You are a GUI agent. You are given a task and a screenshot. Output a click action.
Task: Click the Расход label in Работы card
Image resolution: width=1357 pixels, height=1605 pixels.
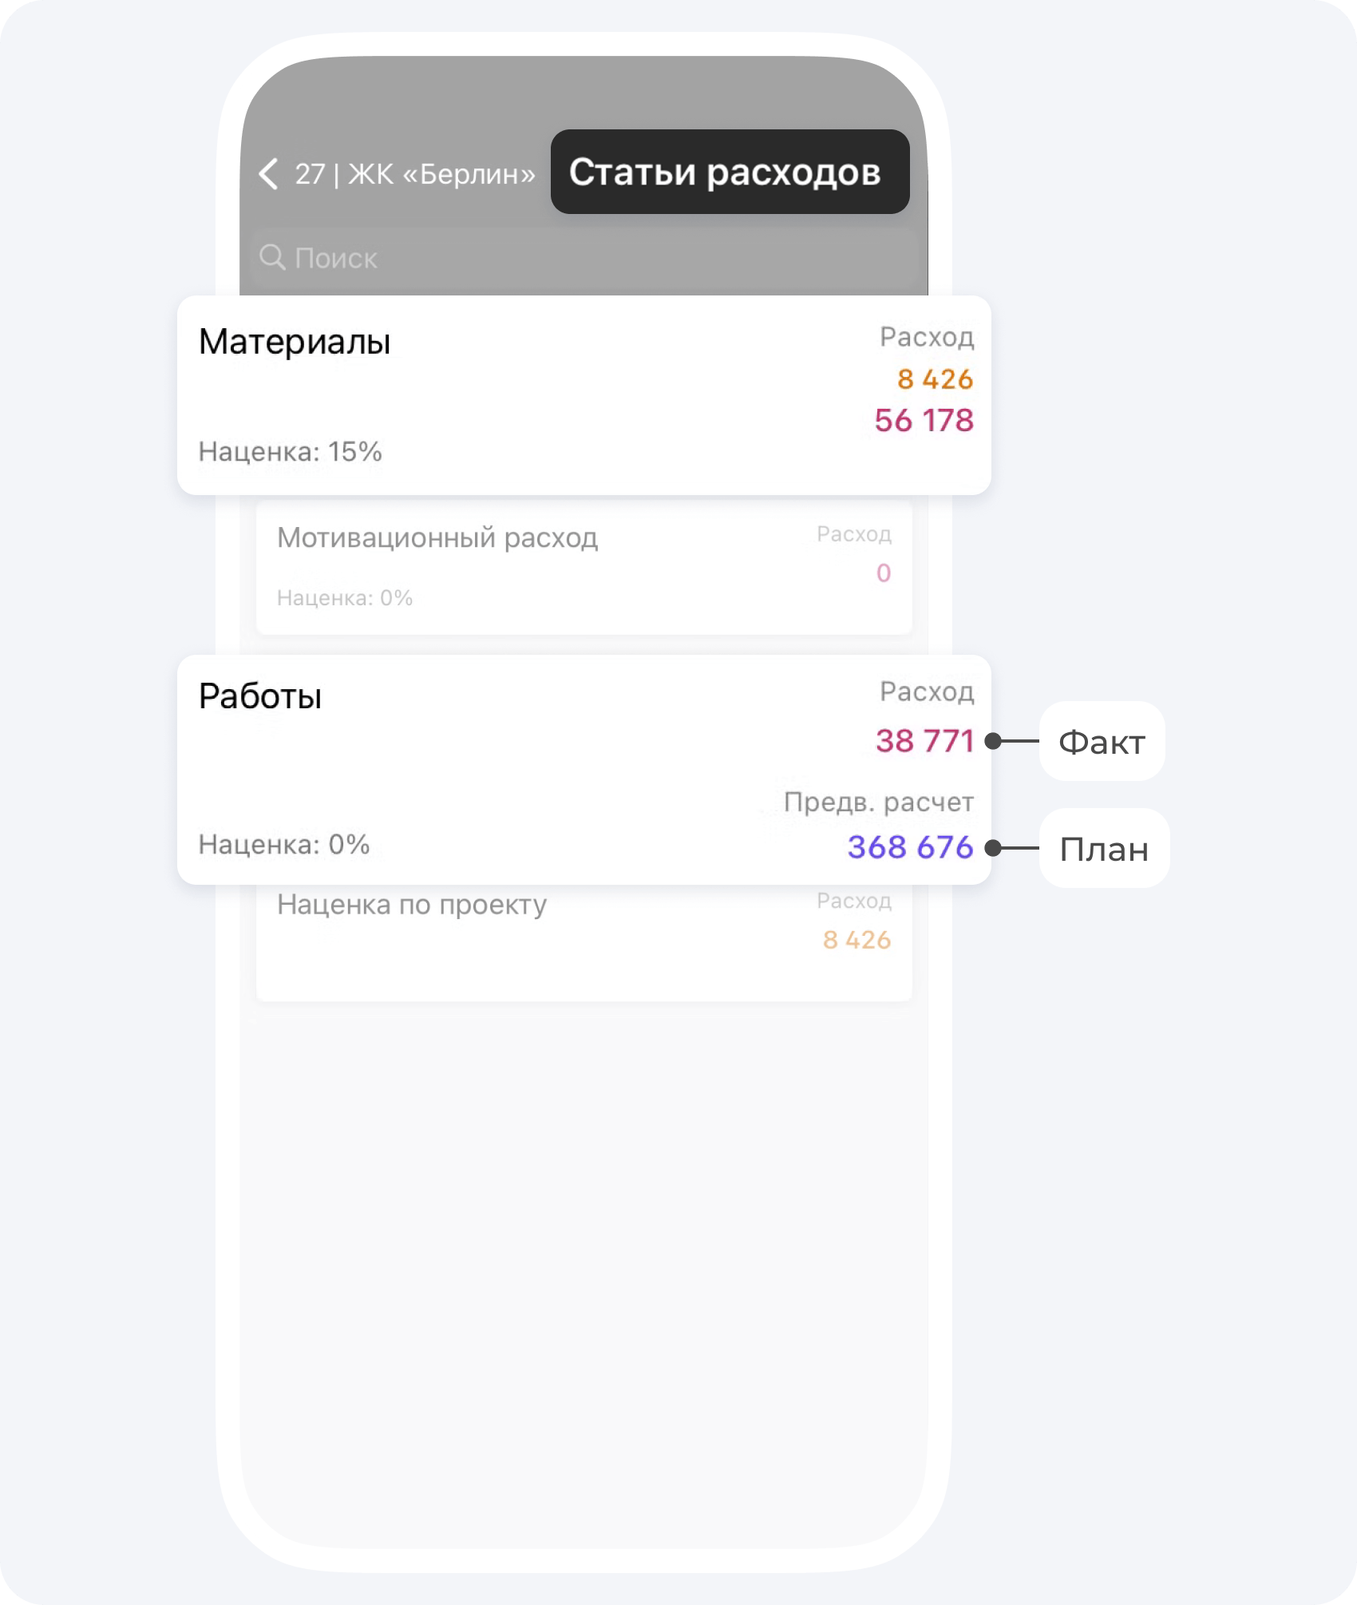point(927,692)
